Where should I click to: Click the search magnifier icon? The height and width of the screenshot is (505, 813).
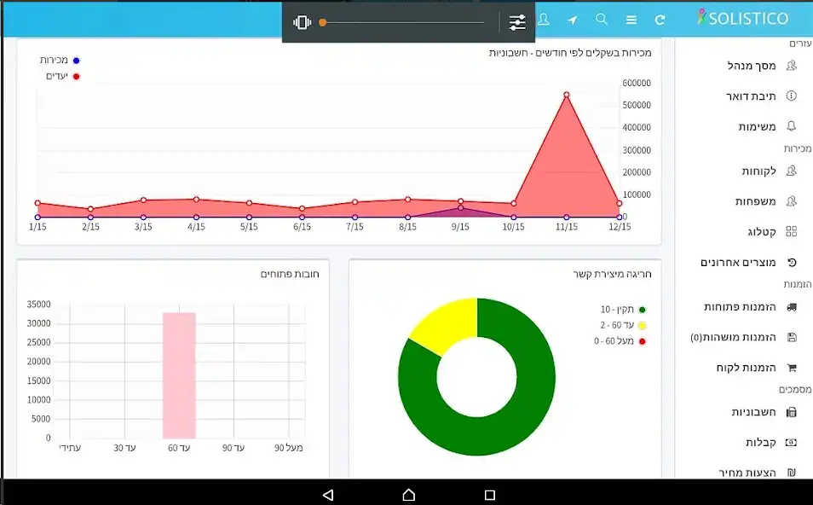[602, 20]
